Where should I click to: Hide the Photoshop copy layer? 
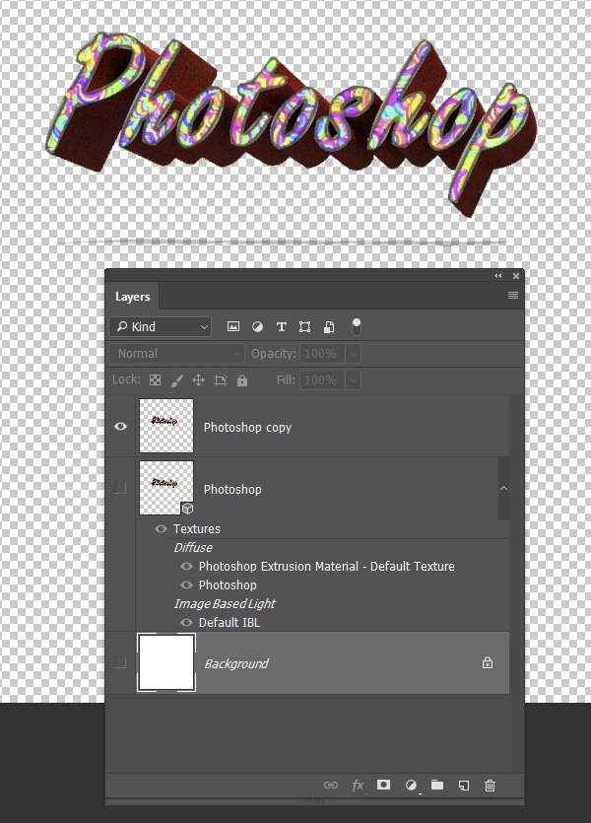pyautogui.click(x=120, y=426)
